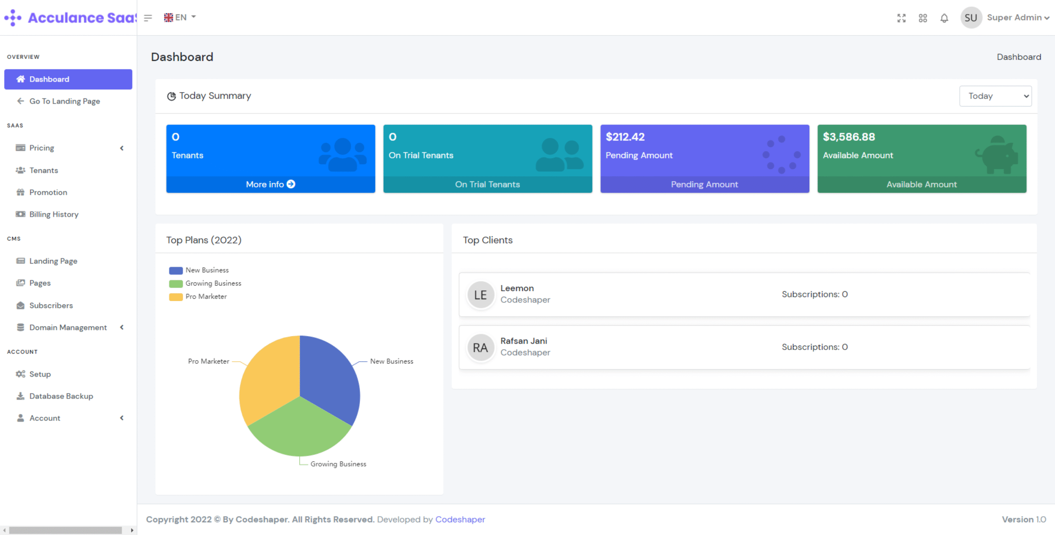Click the fullscreen expand icon
This screenshot has height=535, width=1055.
[901, 18]
